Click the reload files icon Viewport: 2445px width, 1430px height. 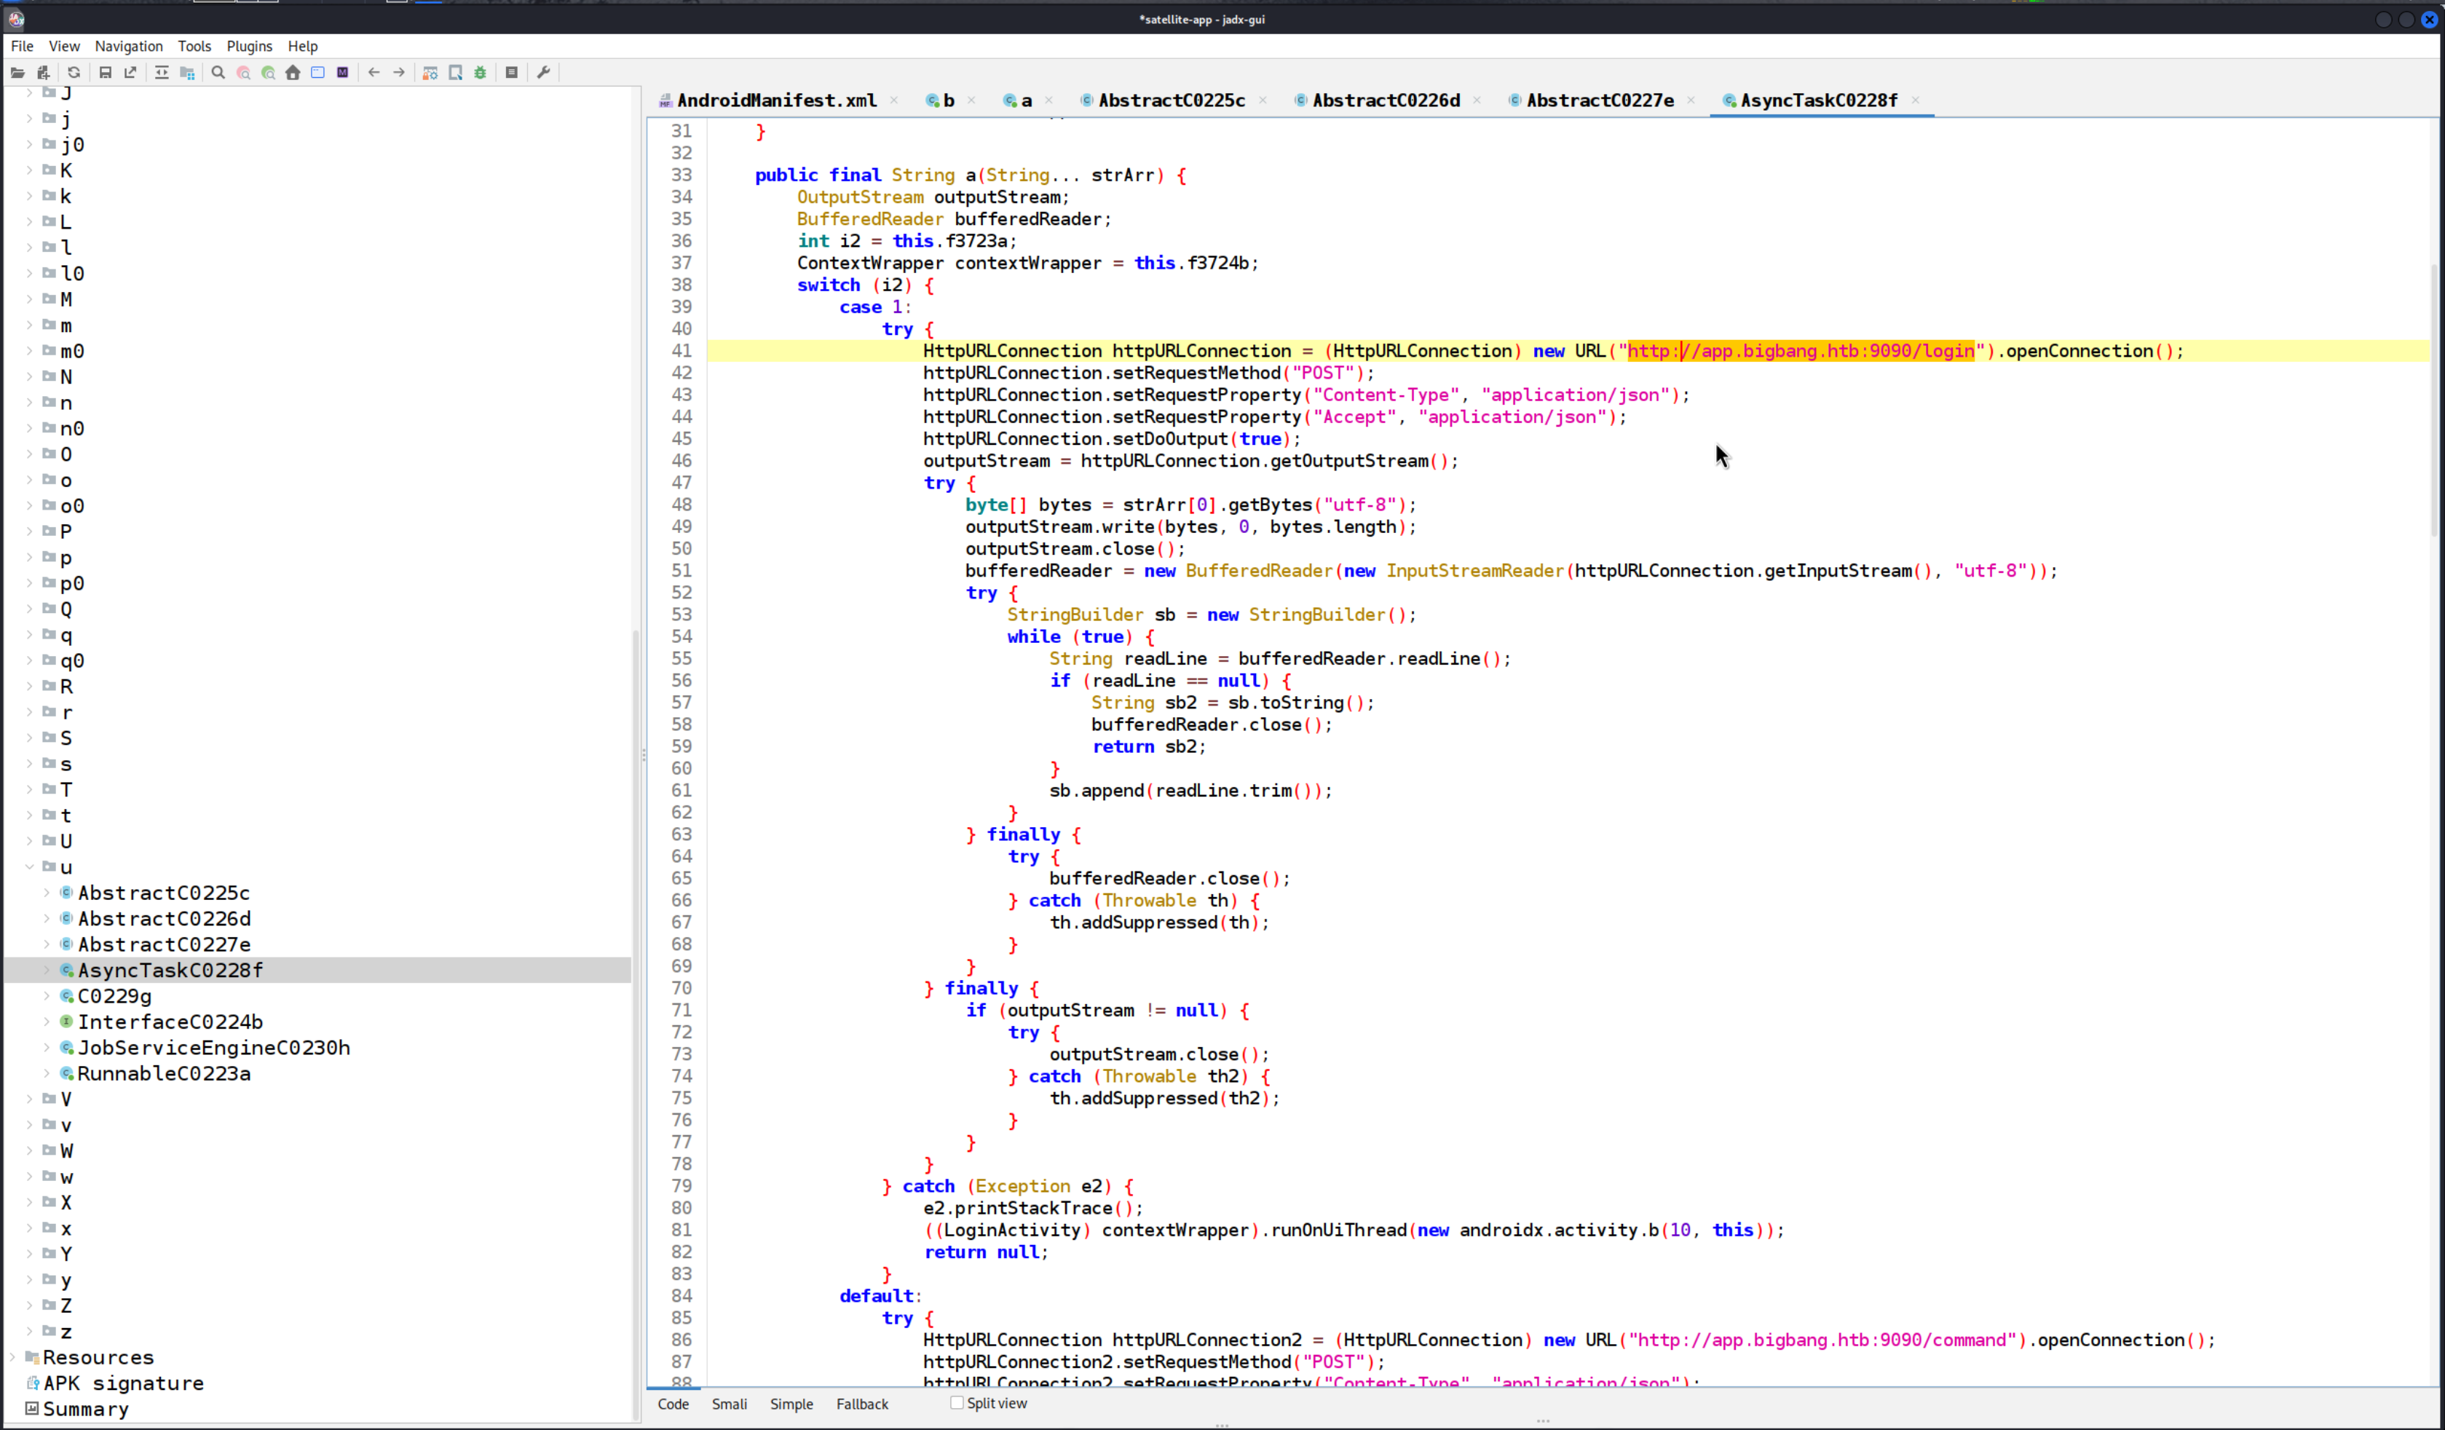pos(74,73)
